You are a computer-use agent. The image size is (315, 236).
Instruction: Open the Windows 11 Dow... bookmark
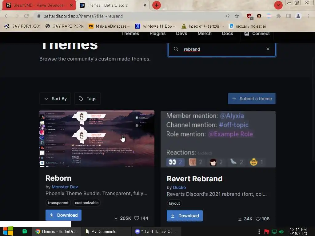[156, 26]
